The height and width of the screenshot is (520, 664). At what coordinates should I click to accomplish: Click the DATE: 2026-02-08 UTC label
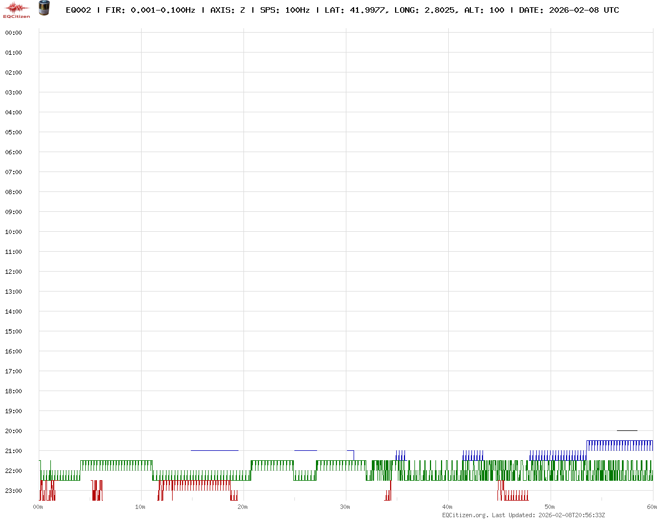[569, 10]
